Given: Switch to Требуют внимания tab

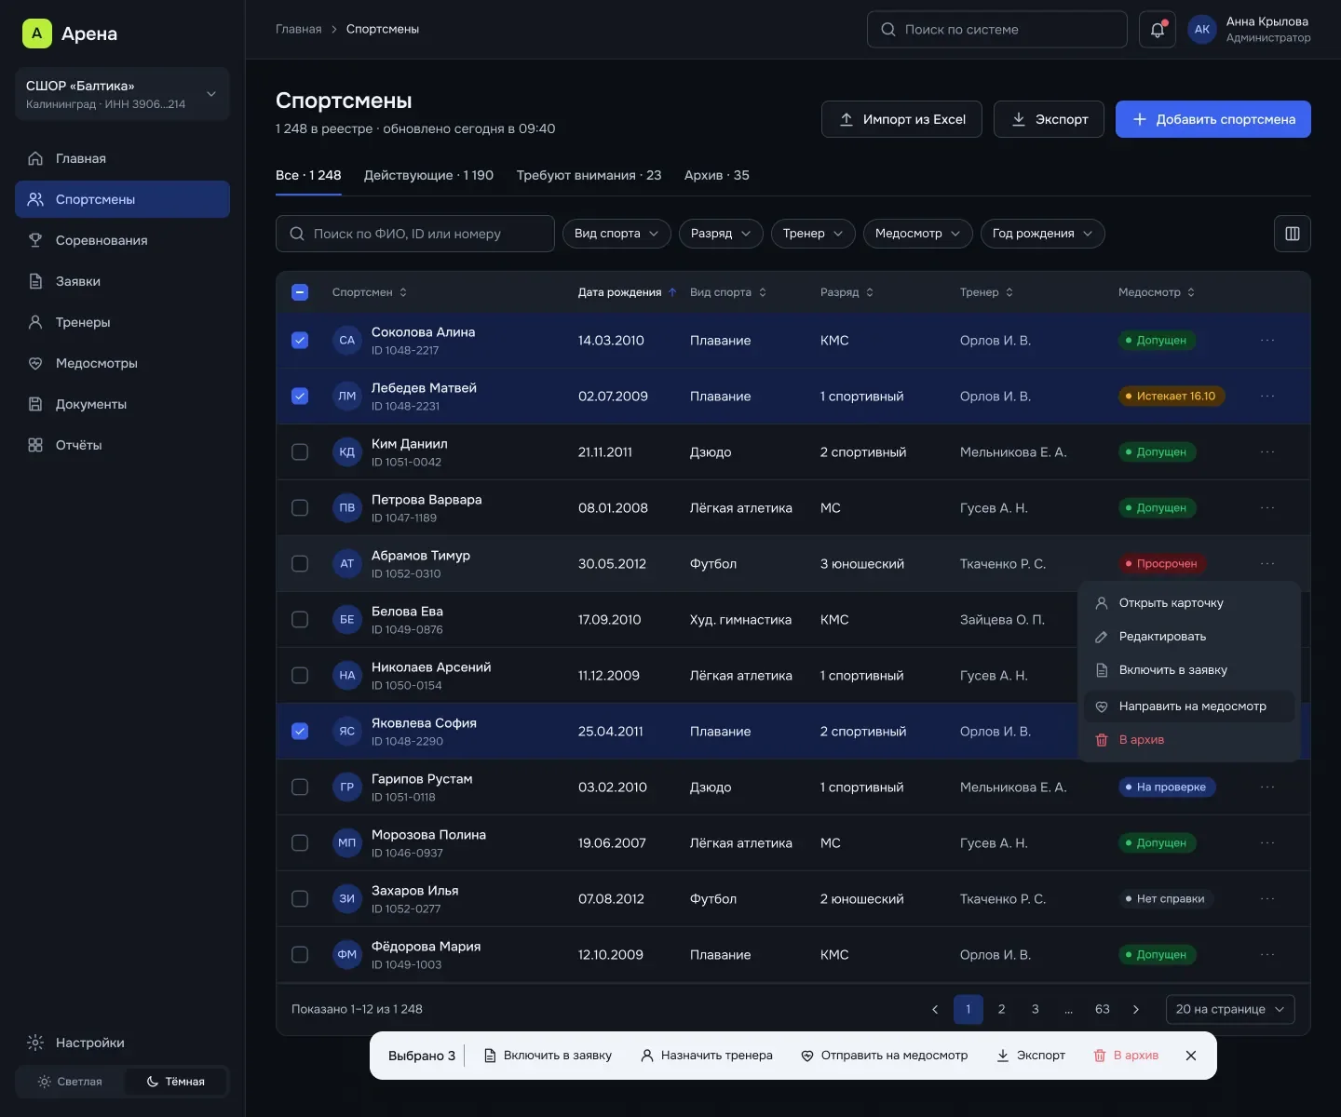Looking at the screenshot, I should [589, 175].
